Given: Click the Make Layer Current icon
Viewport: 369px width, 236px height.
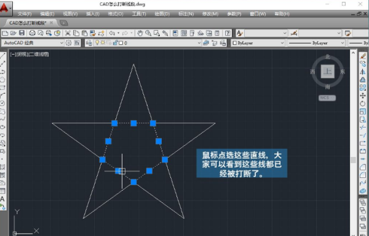Looking at the screenshot, I should coord(206,43).
